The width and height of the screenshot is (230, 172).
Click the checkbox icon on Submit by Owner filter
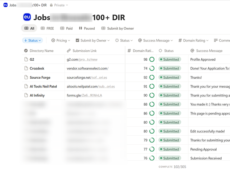tap(77, 40)
